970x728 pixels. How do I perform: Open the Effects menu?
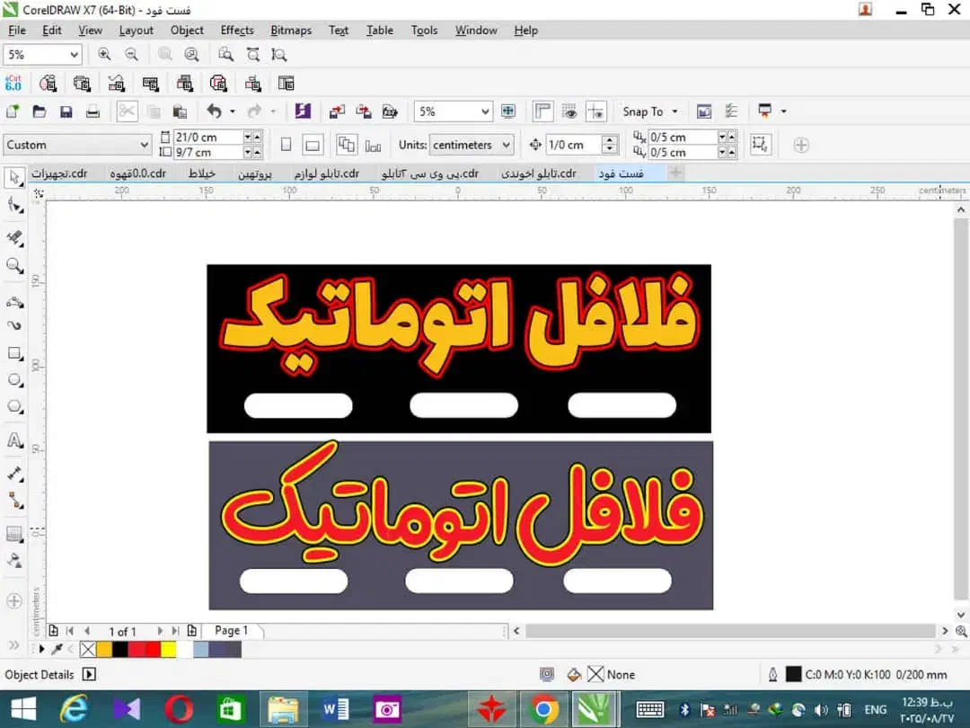coord(237,30)
